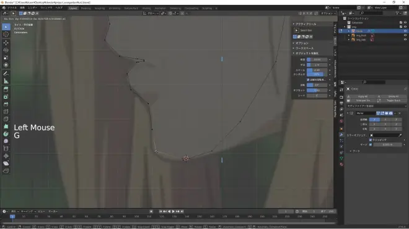Screen dimensions: 409x229
Task: Select the Scale tool in left toolbar
Action: pyautogui.click(x=6, y=57)
